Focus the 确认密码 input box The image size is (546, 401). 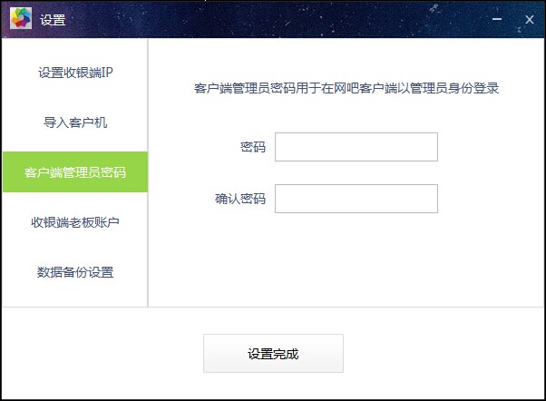(356, 199)
